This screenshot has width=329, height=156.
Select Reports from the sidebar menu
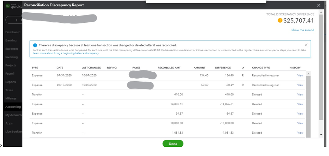coord(11,82)
